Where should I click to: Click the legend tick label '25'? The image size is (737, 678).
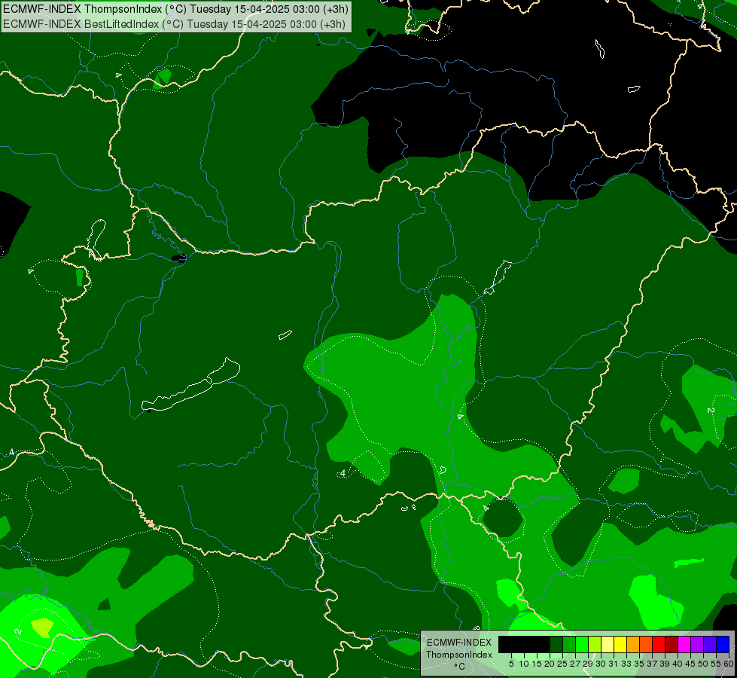click(x=562, y=664)
